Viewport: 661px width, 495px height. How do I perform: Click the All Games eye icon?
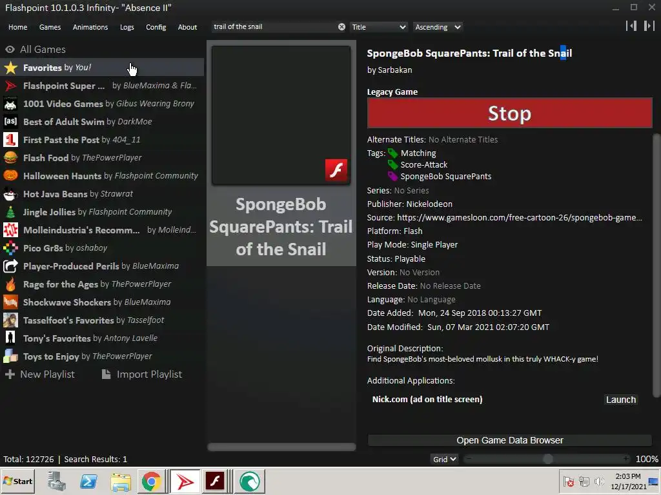point(10,49)
